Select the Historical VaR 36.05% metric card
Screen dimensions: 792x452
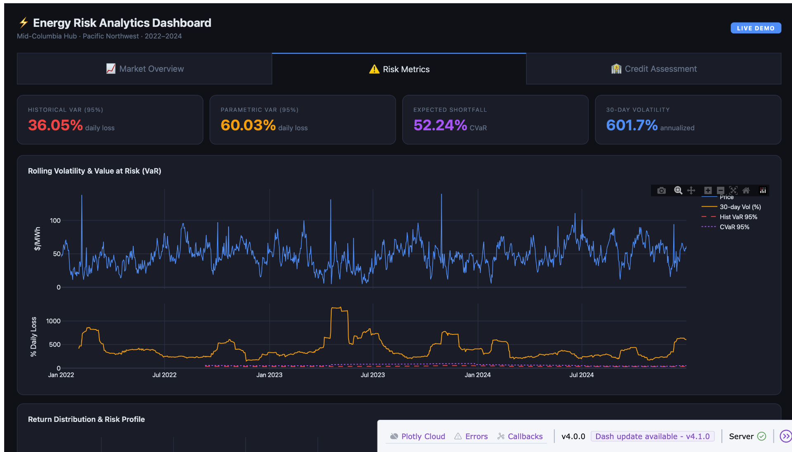point(110,120)
